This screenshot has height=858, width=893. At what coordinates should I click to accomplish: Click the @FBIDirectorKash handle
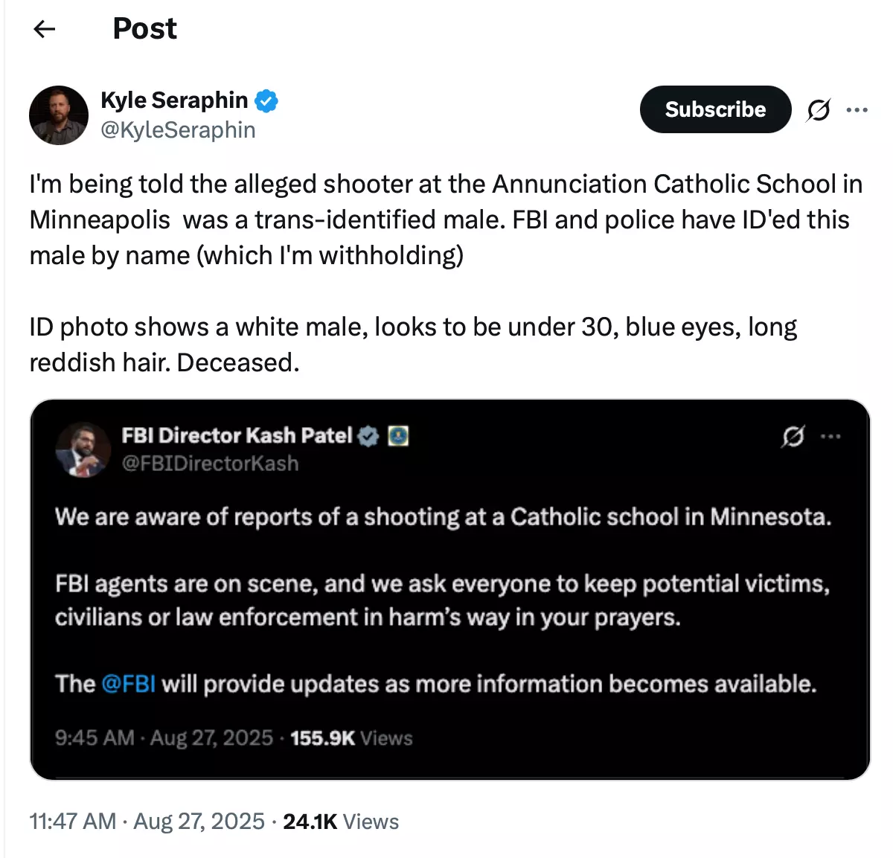coord(210,464)
